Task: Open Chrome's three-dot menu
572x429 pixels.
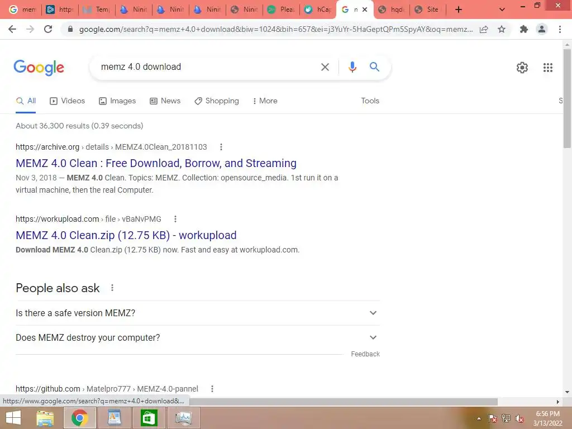Action: [560, 29]
